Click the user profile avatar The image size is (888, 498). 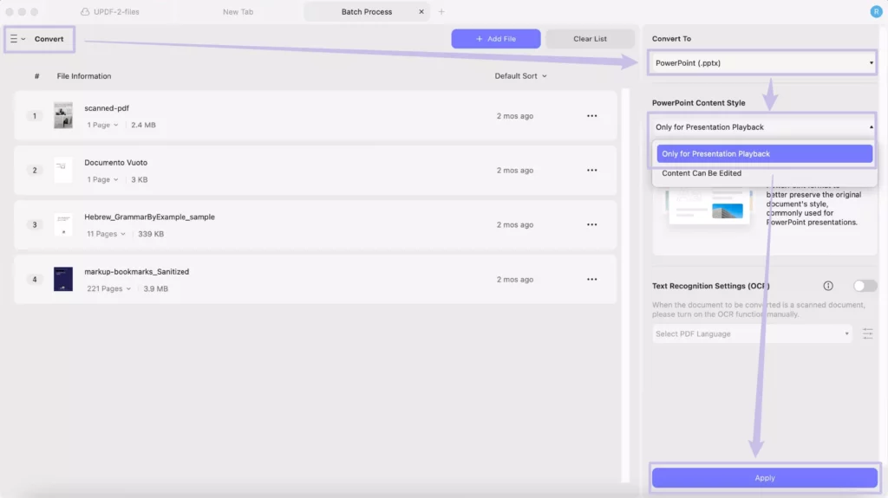[x=875, y=11]
